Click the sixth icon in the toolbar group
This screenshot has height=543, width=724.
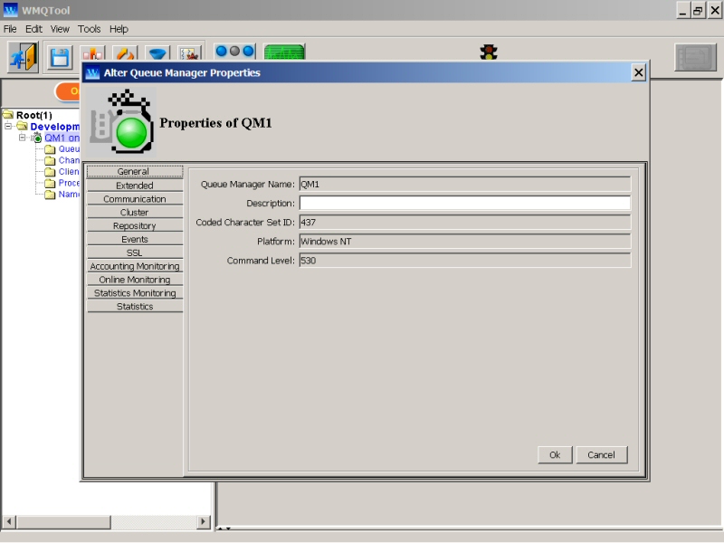[190, 52]
